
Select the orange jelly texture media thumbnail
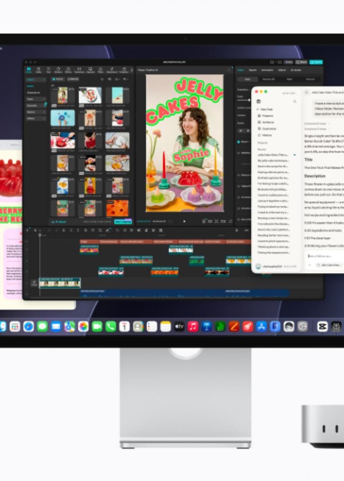pos(117,208)
